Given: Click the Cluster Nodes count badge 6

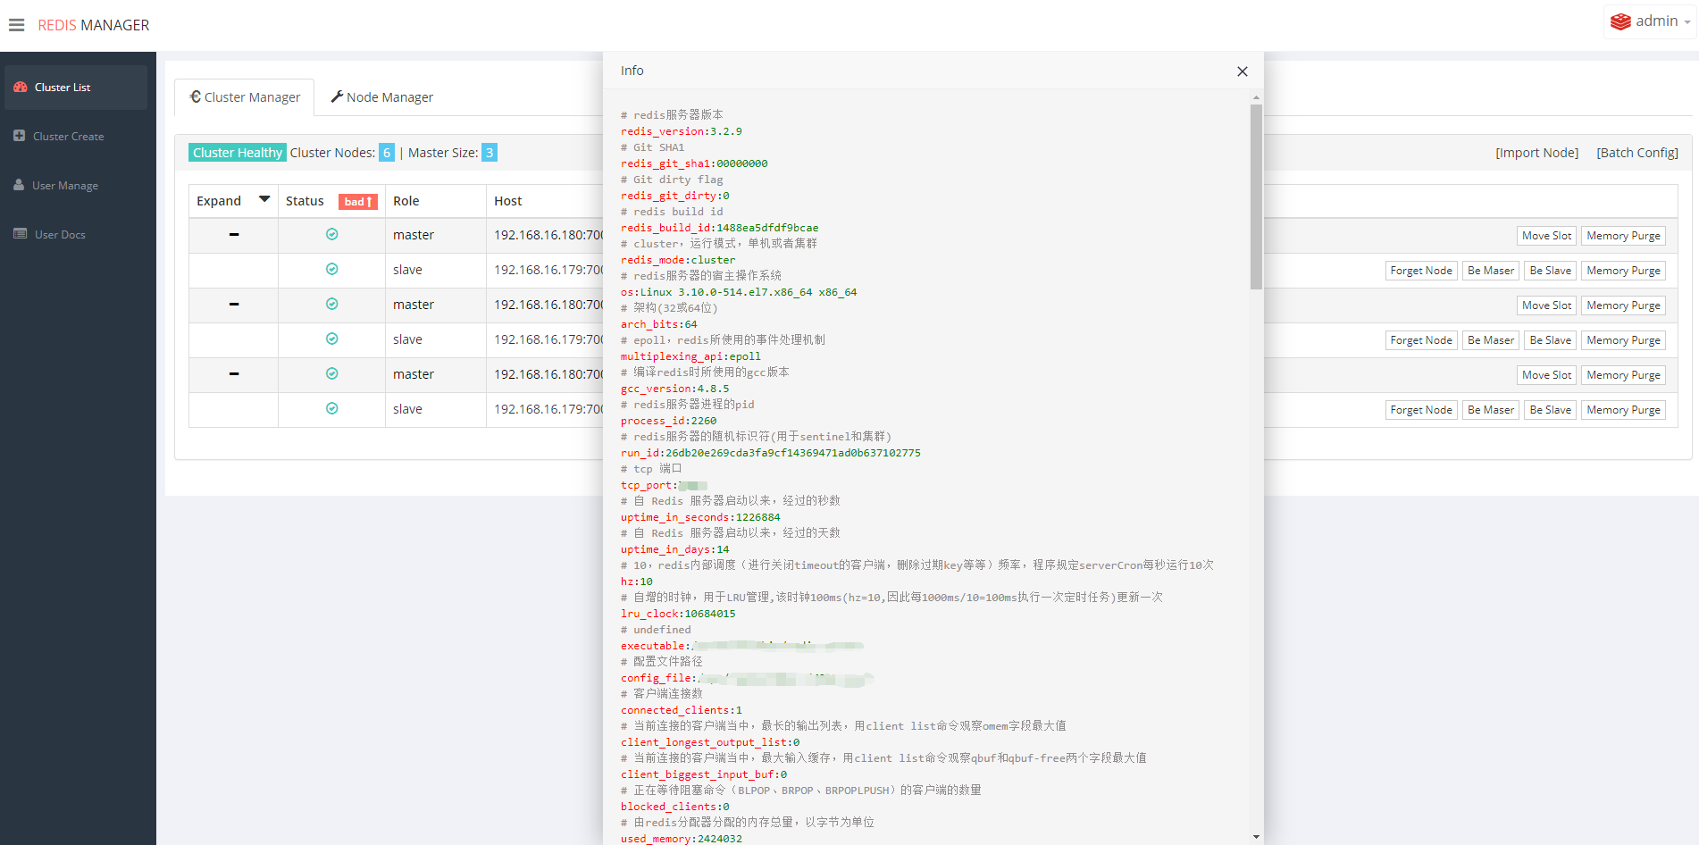Looking at the screenshot, I should (387, 153).
